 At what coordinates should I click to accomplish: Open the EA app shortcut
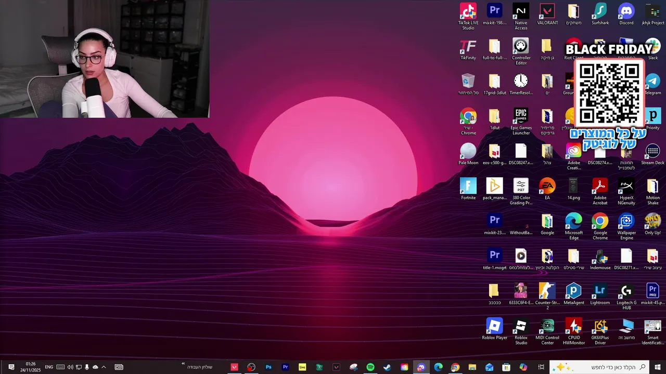[x=547, y=189]
